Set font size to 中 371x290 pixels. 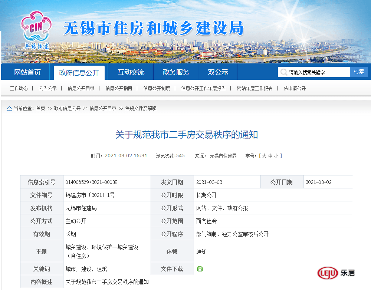(x=270, y=156)
